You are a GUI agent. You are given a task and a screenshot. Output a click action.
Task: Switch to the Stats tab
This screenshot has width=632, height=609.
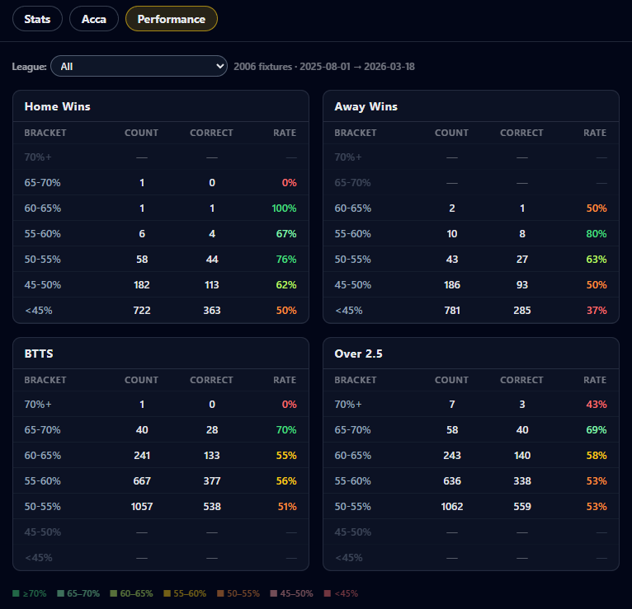[37, 19]
